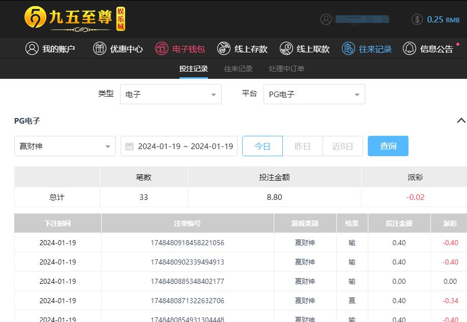Open the 线上存款 deposit icon
Screen dimensions: 467x322
[x=224, y=49]
